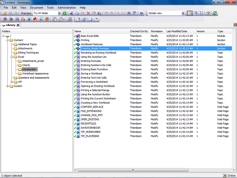
Task: Click the blue New Section icon
Action: [x=11, y=19]
